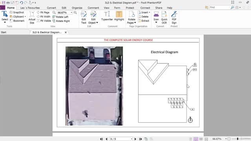Set view to Actual Size
The height and width of the screenshot is (141, 251).
pyautogui.click(x=32, y=18)
